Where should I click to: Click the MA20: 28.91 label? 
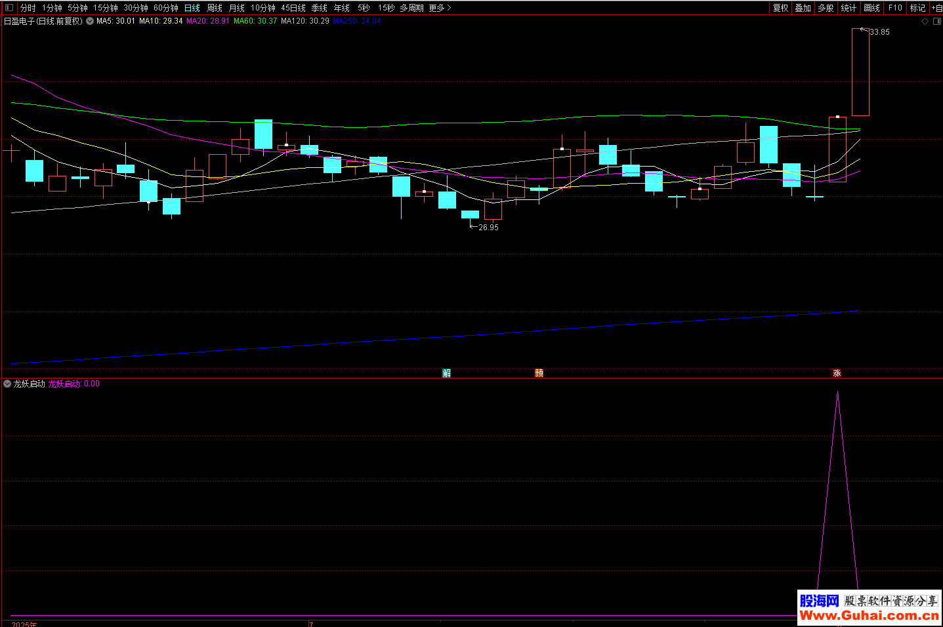tap(208, 21)
